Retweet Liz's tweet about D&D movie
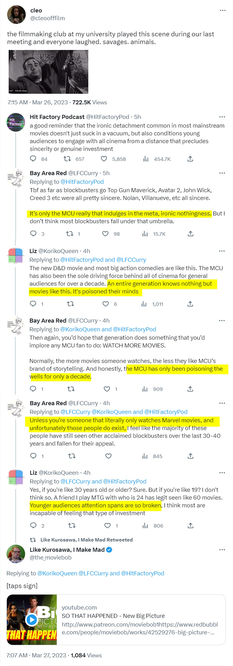The width and height of the screenshot is (233, 666). click(x=71, y=304)
